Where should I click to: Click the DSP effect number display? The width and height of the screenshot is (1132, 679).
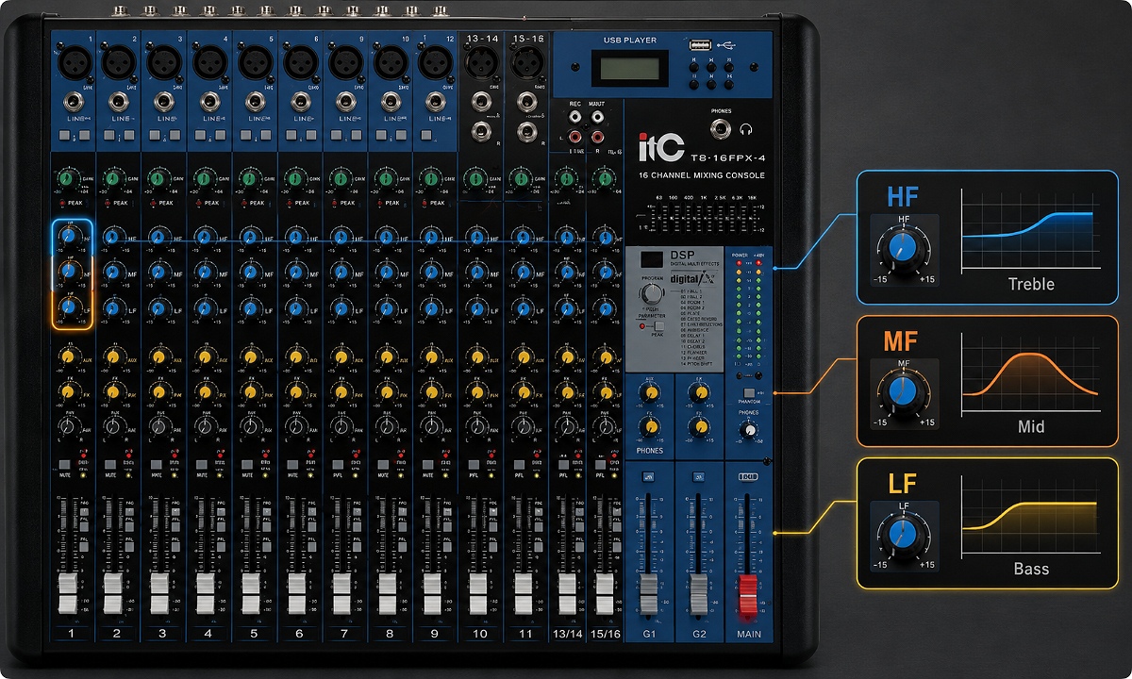(650, 257)
